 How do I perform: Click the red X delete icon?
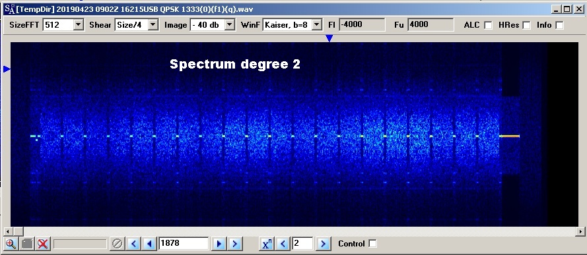(x=43, y=244)
